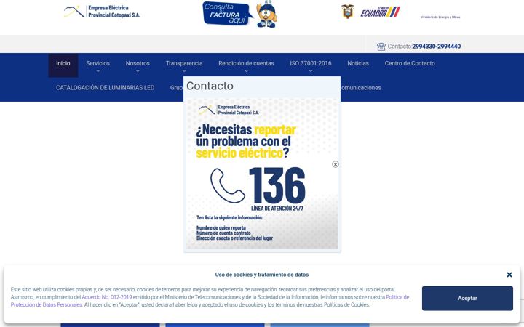The image size is (524, 327).
Task: Open the Consulta tu Factura aquí banner
Action: pyautogui.click(x=227, y=13)
